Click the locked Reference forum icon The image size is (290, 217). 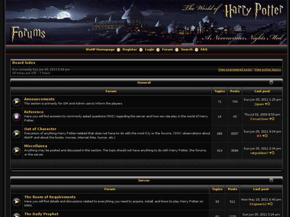(x=17, y=117)
